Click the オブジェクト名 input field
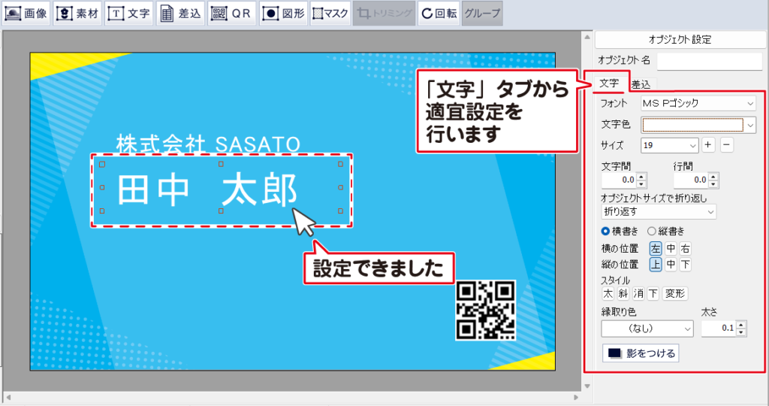 point(710,61)
